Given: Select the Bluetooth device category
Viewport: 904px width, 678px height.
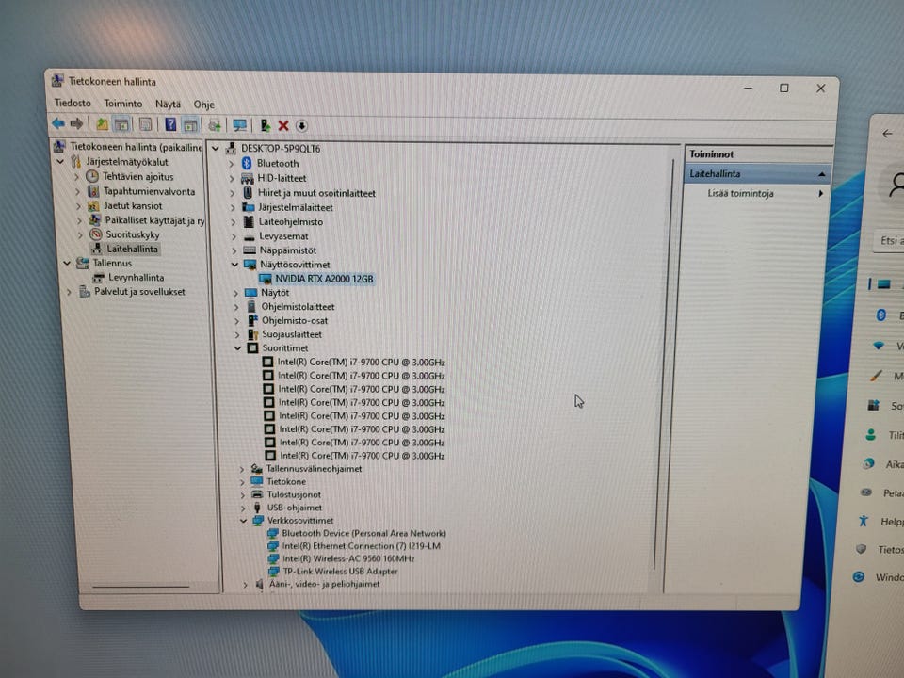Looking at the screenshot, I should (277, 163).
